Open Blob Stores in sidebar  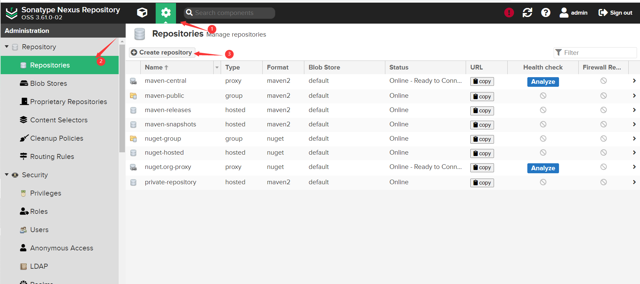pos(60,83)
